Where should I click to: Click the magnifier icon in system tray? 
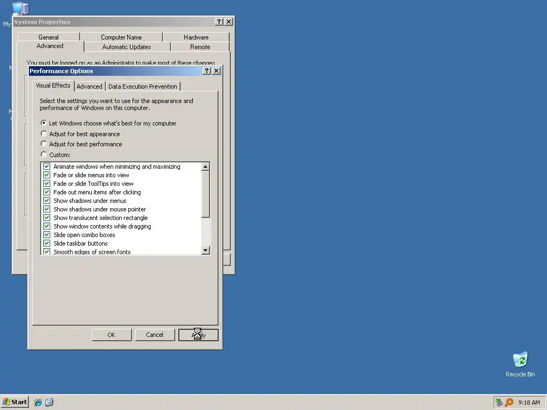click(509, 403)
